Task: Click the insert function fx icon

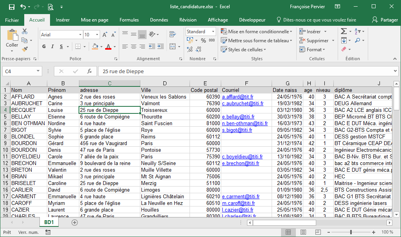Action: point(90,71)
